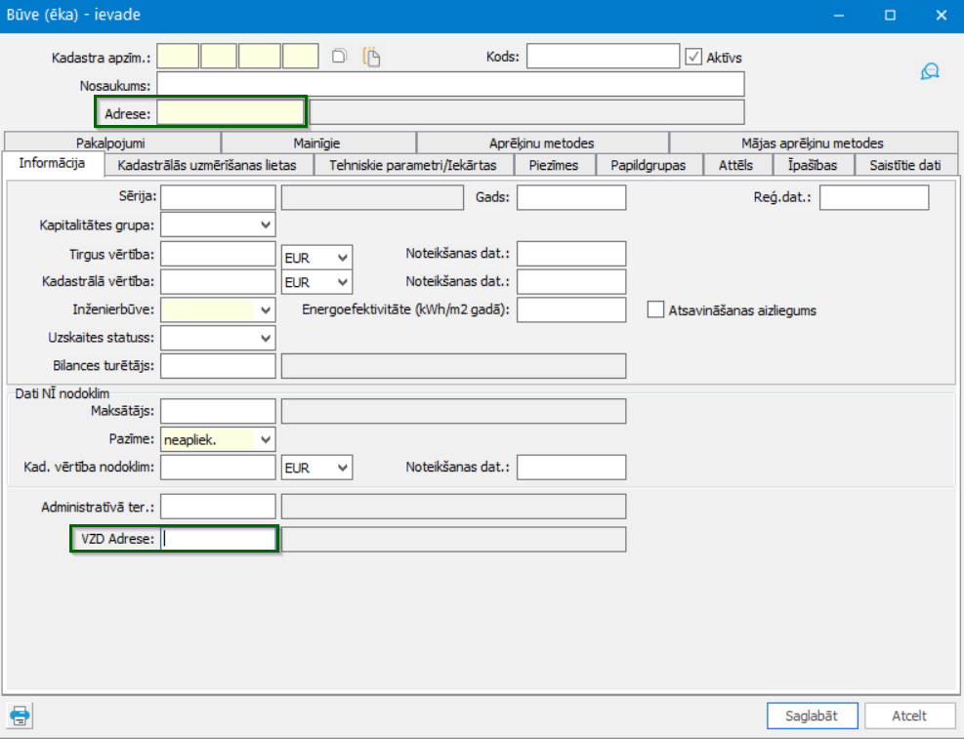Image resolution: width=964 pixels, height=739 pixels.
Task: Open the Mājas aprēķinu metodes tab
Action: [x=813, y=144]
